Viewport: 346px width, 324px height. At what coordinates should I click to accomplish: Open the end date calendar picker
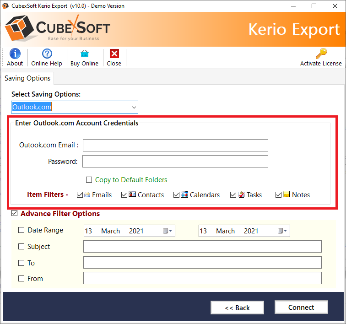282,231
